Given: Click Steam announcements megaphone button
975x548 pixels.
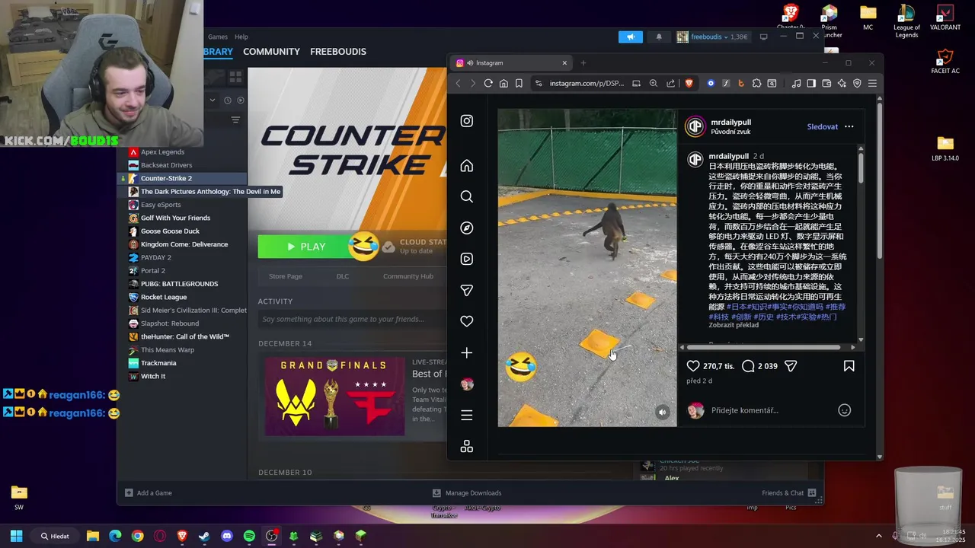Looking at the screenshot, I should click(x=631, y=37).
